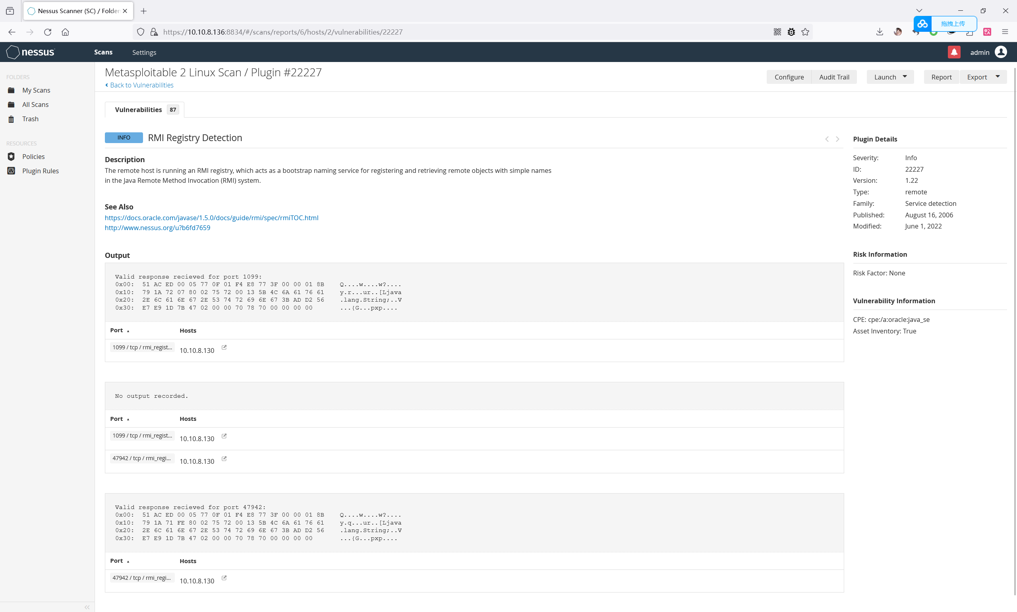Click the bug icon in the address bar
1017x612 pixels.
click(x=791, y=32)
